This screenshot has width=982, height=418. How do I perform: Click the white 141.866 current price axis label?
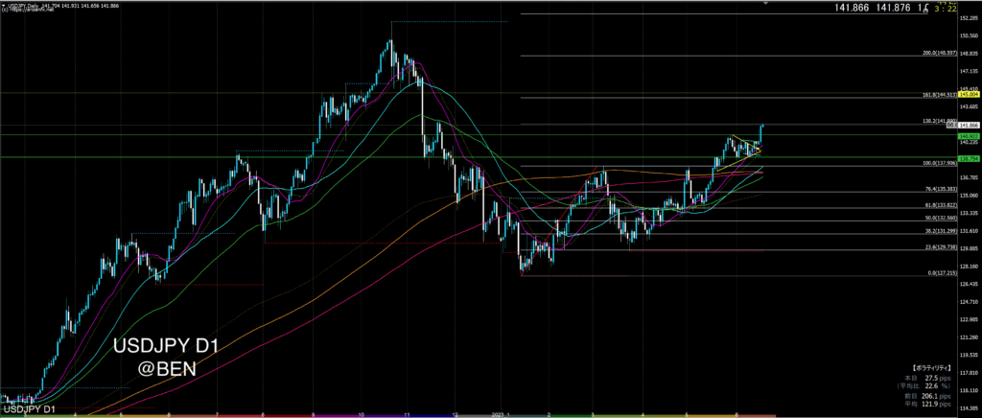click(x=970, y=126)
